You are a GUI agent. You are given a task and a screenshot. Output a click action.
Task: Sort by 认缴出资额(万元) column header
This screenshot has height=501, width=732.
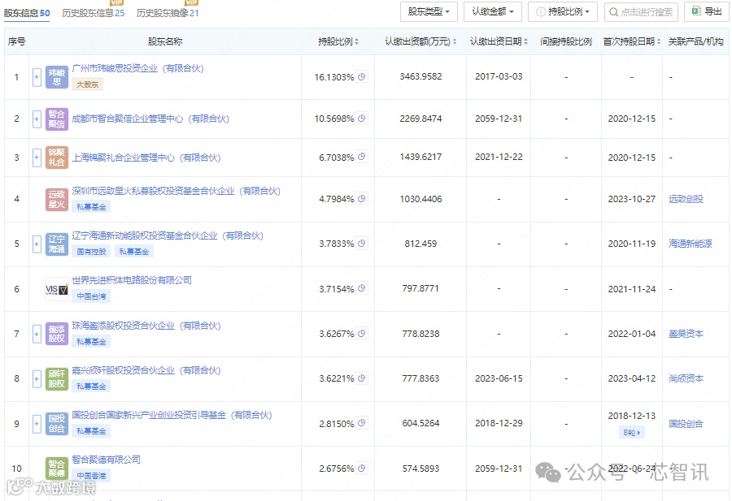coord(420,41)
